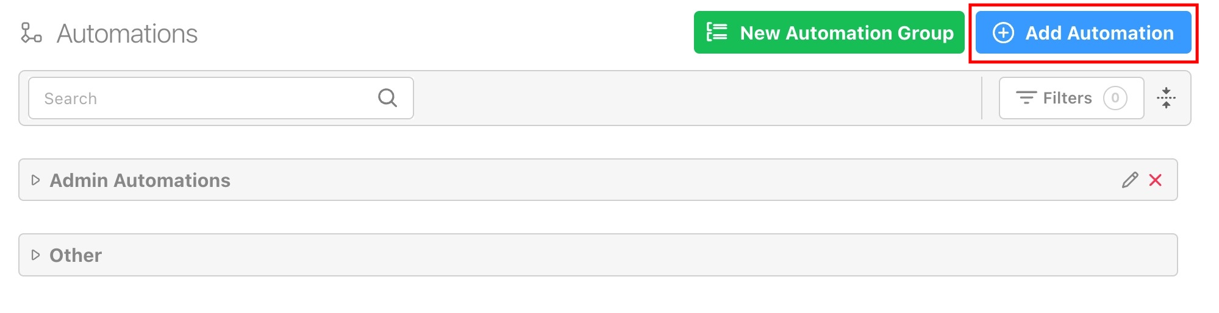This screenshot has height=313, width=1219.
Task: Expand the Admin Automations group triangle
Action: (x=35, y=180)
